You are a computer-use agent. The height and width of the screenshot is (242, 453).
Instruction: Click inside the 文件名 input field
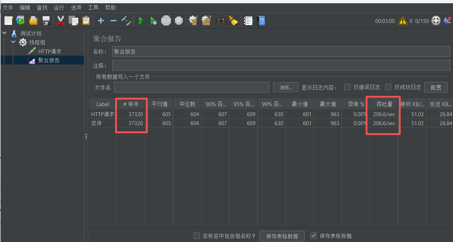(191, 87)
